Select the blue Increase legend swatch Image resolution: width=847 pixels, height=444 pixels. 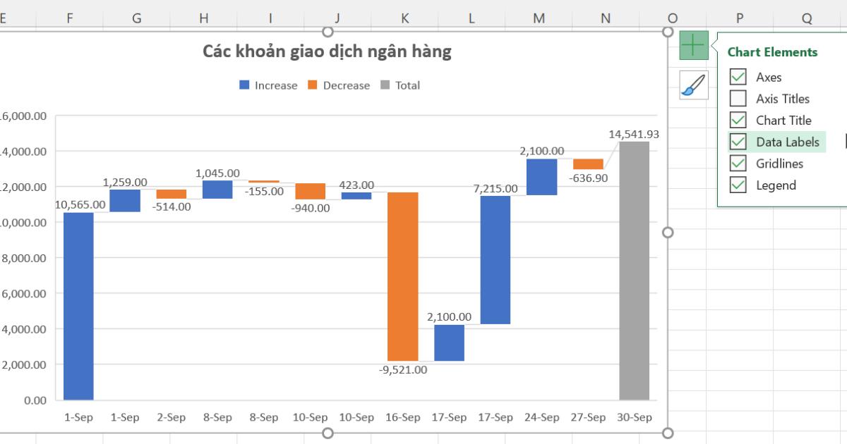[243, 85]
